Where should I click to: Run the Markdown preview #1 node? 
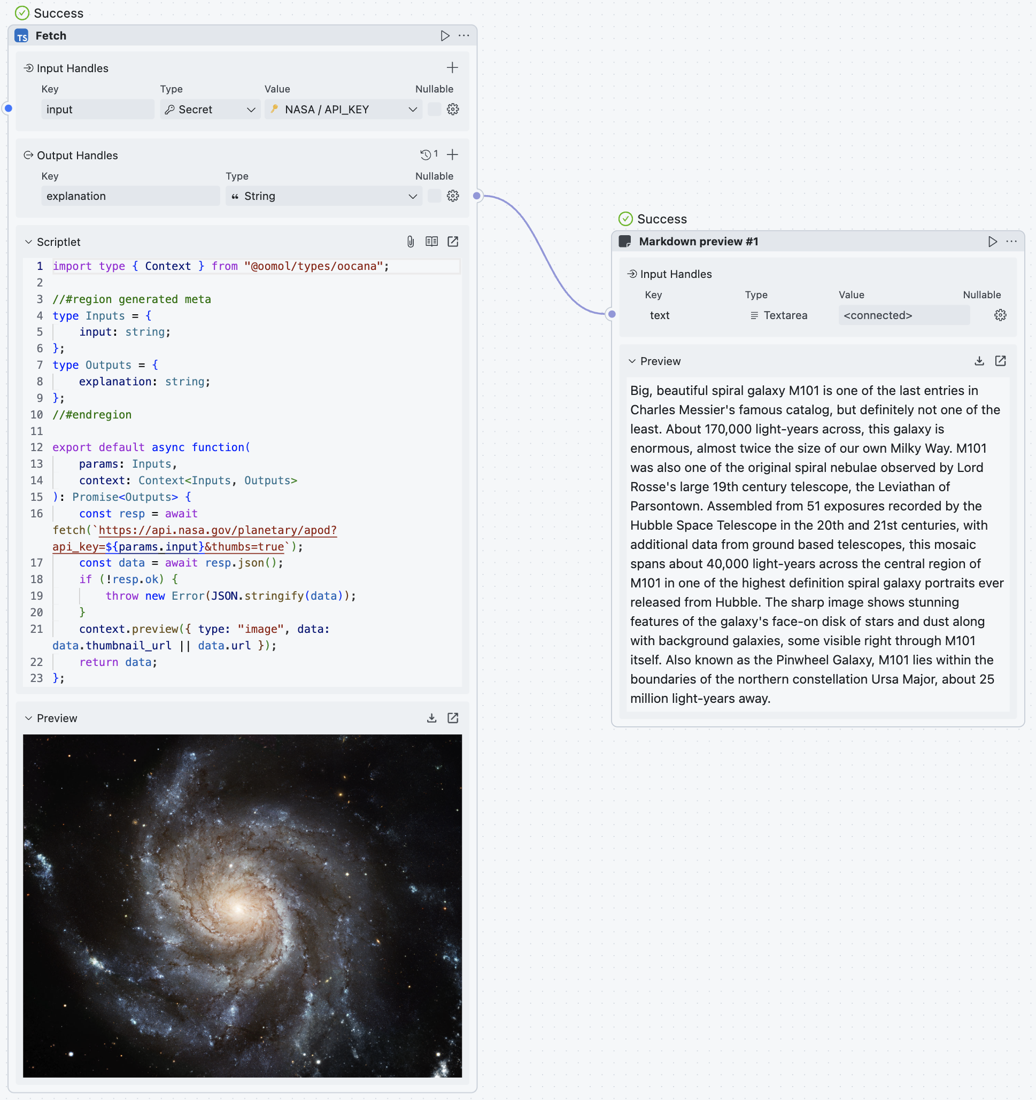[992, 242]
